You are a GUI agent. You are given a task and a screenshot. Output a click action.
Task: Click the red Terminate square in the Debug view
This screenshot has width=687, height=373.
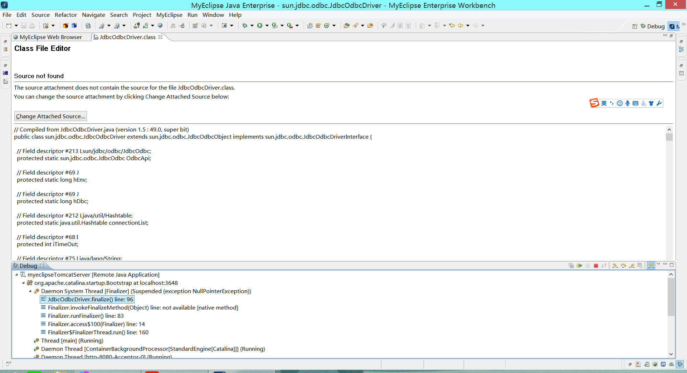pyautogui.click(x=596, y=266)
